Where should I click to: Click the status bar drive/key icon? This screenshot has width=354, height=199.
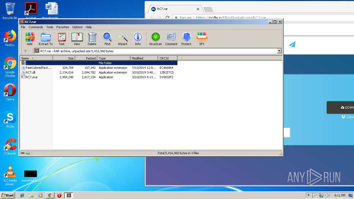click(25, 153)
